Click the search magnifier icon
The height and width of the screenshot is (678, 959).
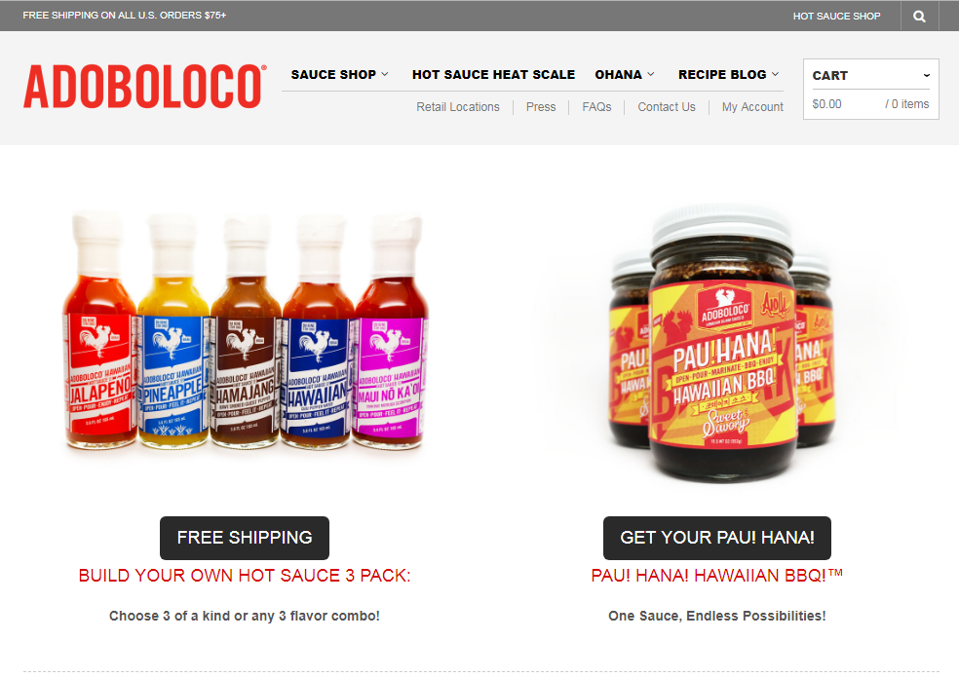tap(919, 16)
